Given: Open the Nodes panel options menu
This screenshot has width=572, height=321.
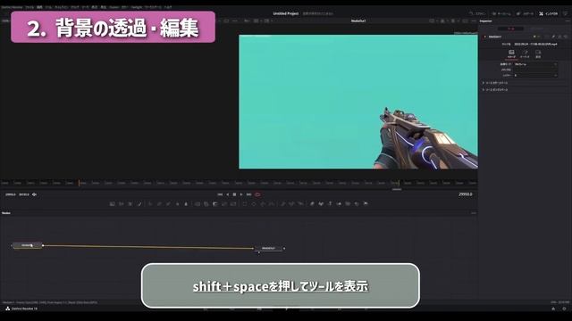Looking at the screenshot, I should (474, 213).
